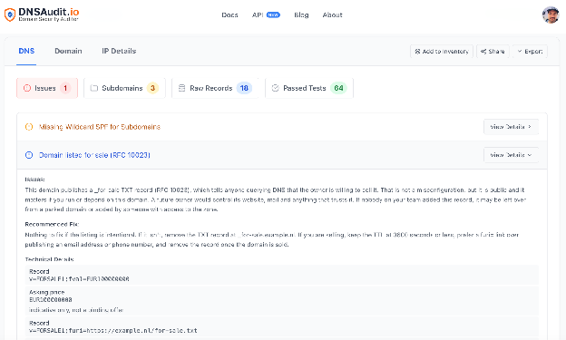This screenshot has height=340, width=566.
Task: Select the Issues filter tab
Action: [x=47, y=88]
